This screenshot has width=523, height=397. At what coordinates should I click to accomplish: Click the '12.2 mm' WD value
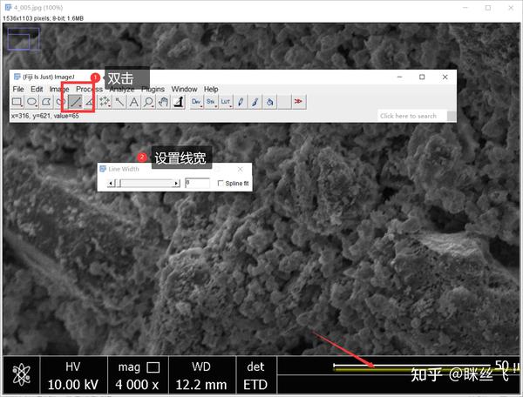tap(201, 385)
